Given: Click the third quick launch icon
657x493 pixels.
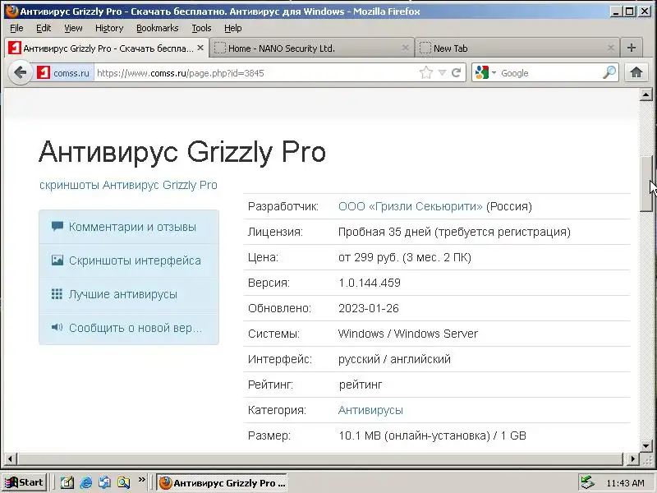Looking at the screenshot, I should tap(104, 482).
